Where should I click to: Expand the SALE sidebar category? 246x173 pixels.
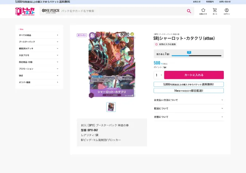(x=39, y=75)
